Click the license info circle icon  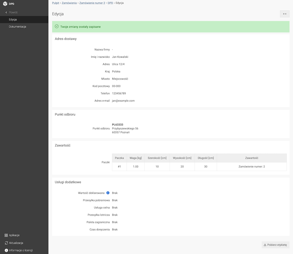6,250
